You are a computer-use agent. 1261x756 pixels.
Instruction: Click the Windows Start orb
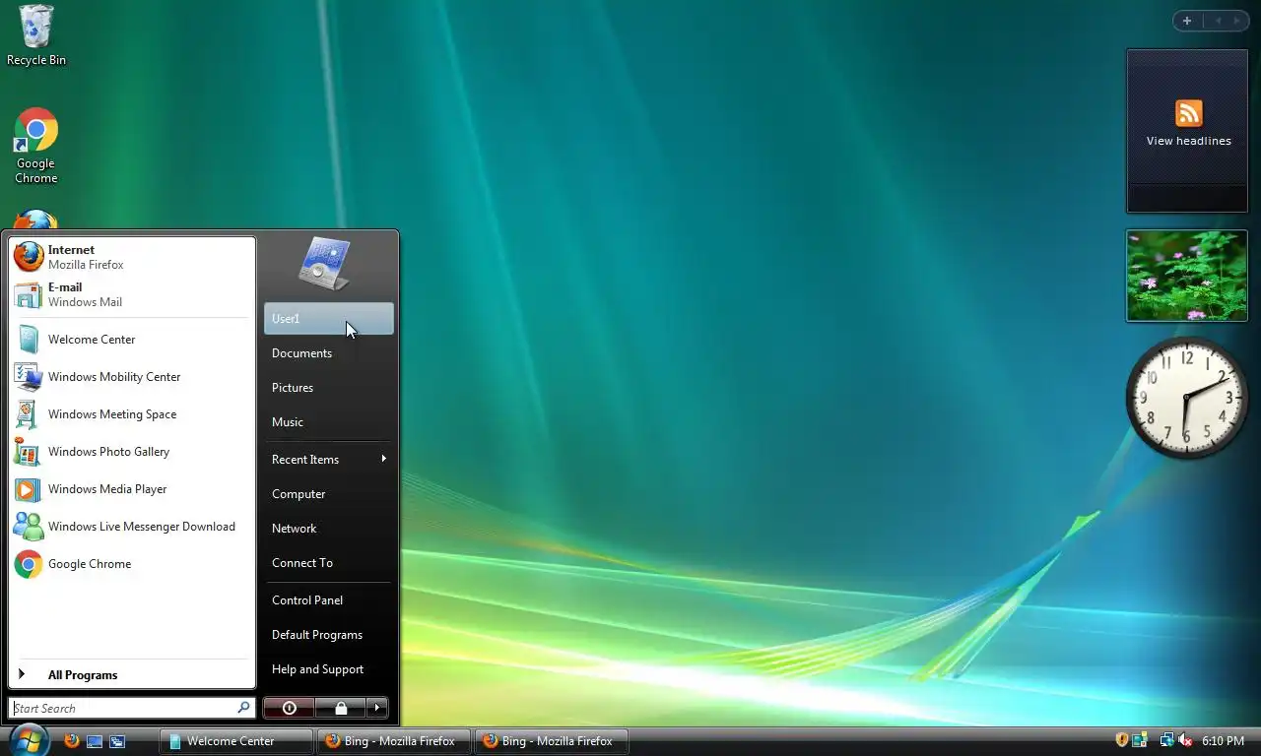[x=29, y=739]
